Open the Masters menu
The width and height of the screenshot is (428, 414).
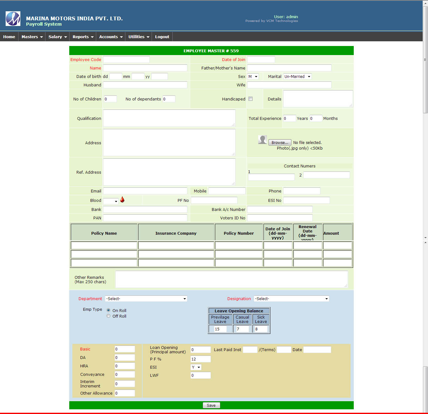pyautogui.click(x=32, y=37)
